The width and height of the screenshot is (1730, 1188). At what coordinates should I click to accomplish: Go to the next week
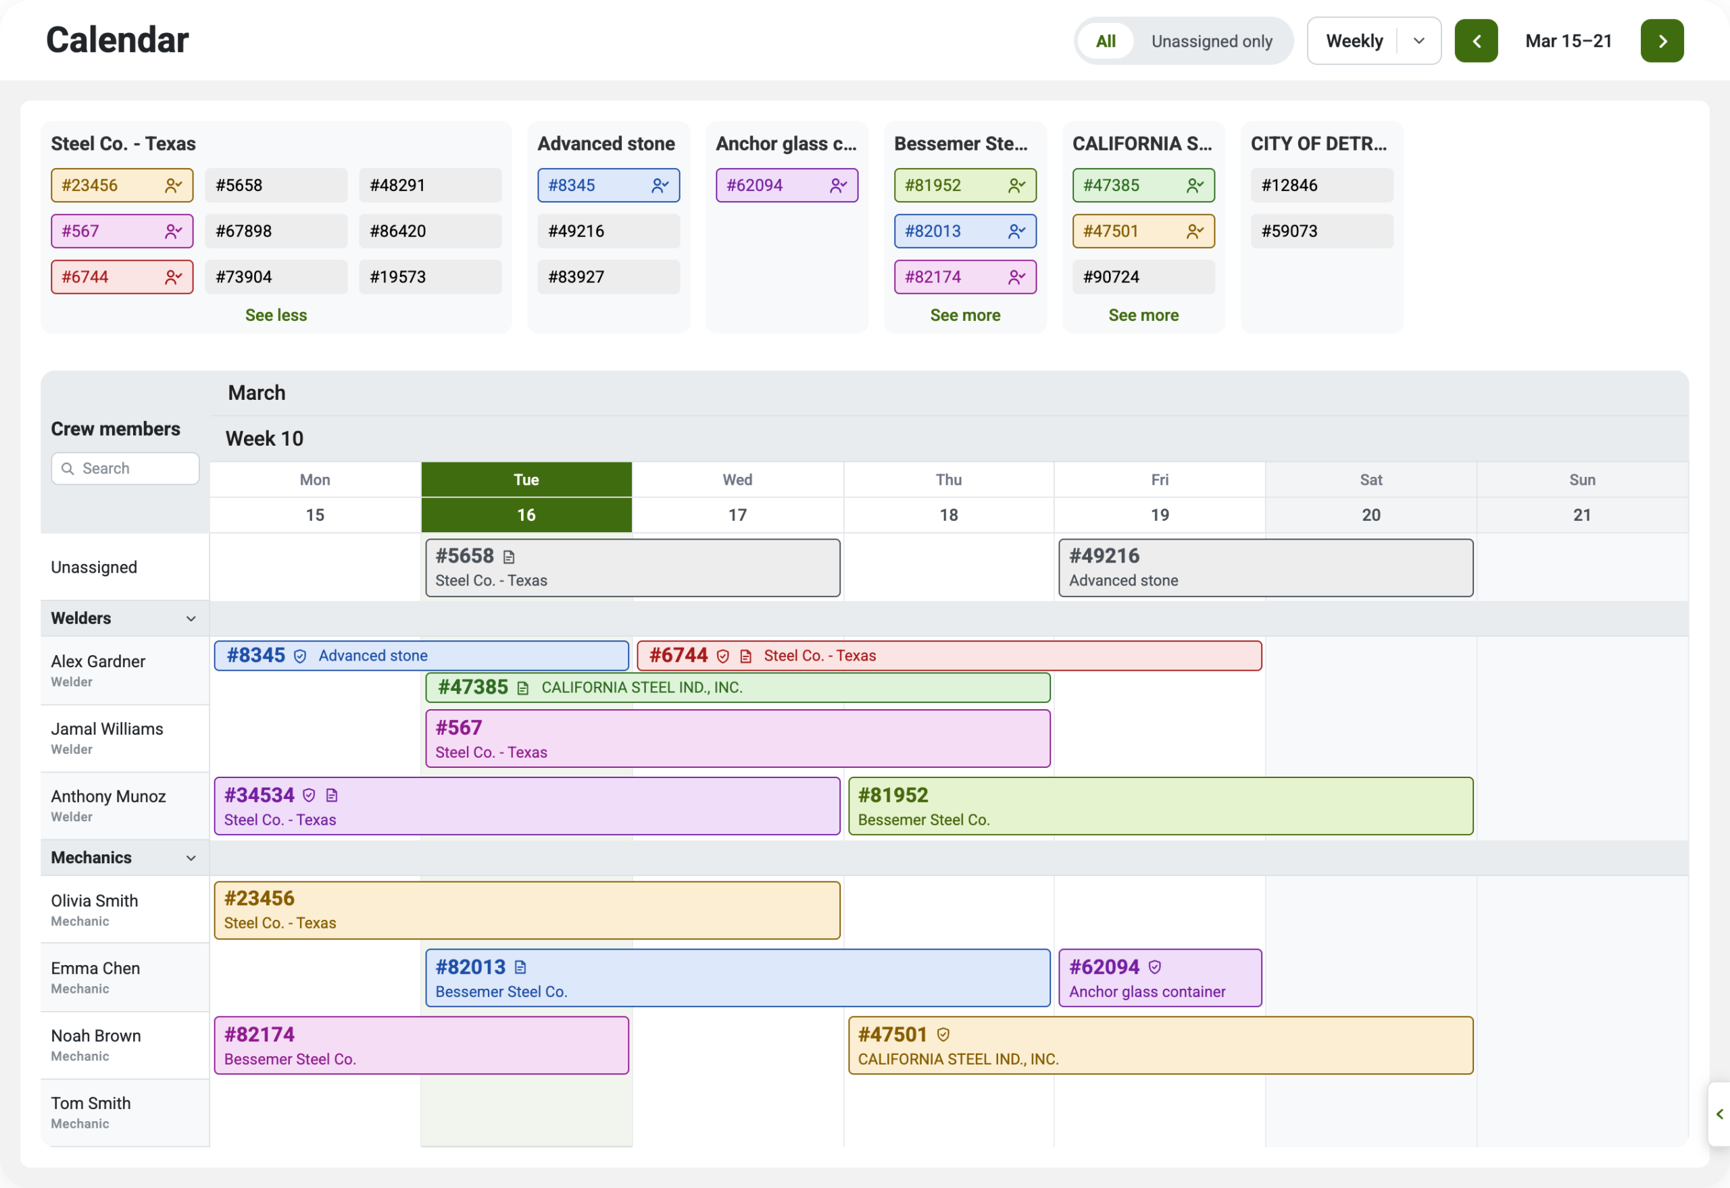point(1662,41)
